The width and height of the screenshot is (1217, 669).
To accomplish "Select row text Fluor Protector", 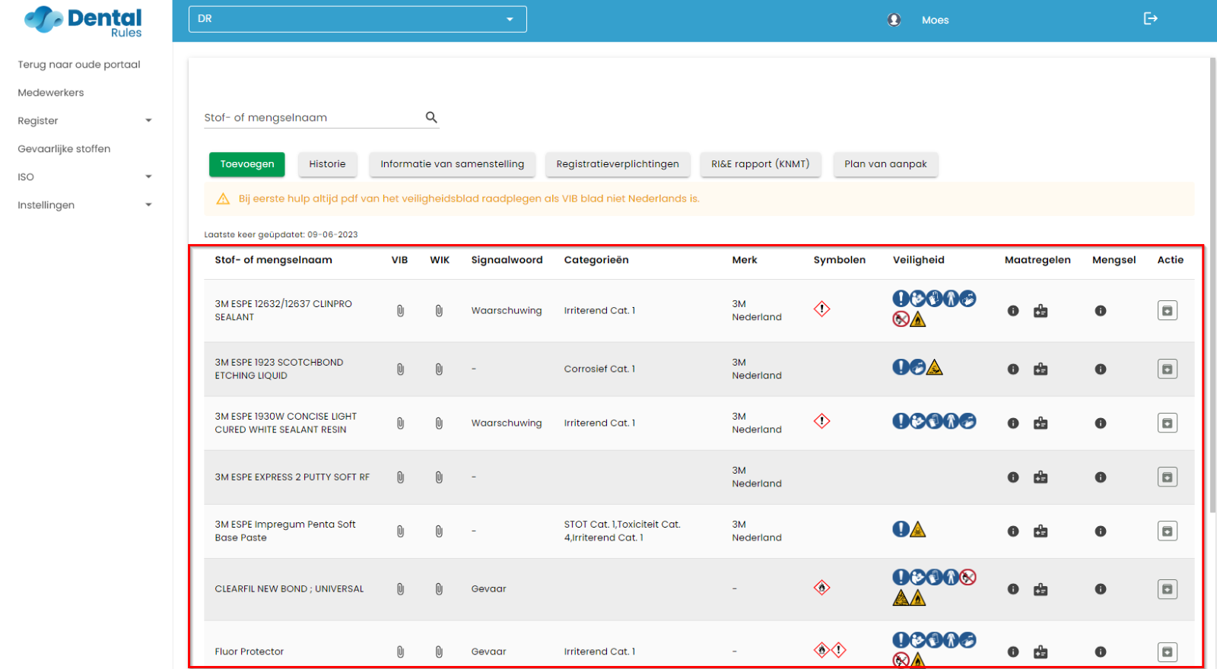I will tap(249, 652).
